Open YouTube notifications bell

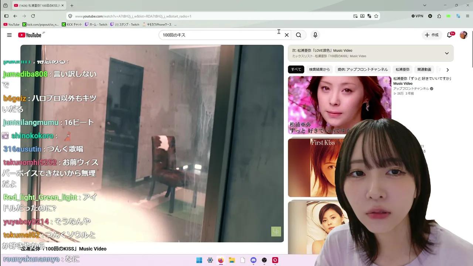[450, 35]
